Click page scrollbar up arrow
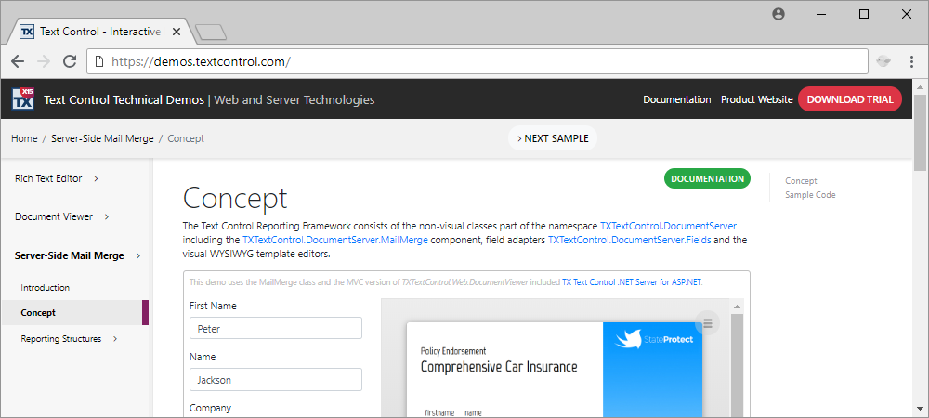This screenshot has width=929, height=418. point(920,87)
